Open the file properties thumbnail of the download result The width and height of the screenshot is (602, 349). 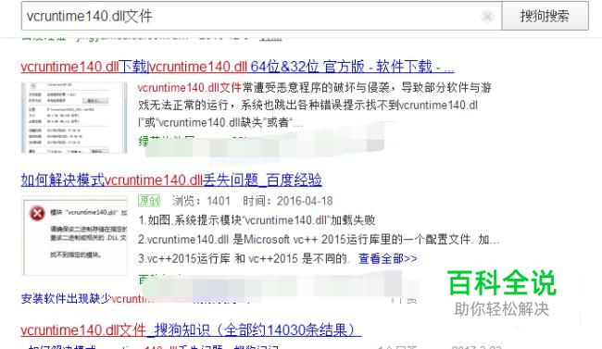point(74,118)
